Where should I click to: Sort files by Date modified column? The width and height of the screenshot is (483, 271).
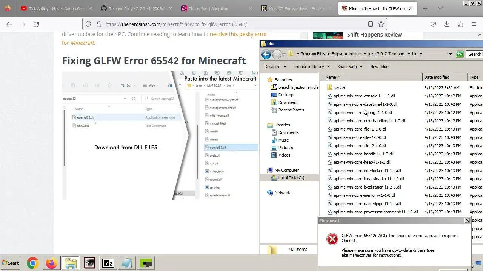445,77
